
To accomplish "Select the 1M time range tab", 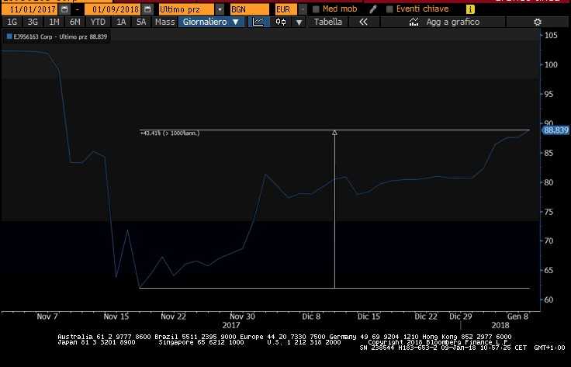I will 54,22.
